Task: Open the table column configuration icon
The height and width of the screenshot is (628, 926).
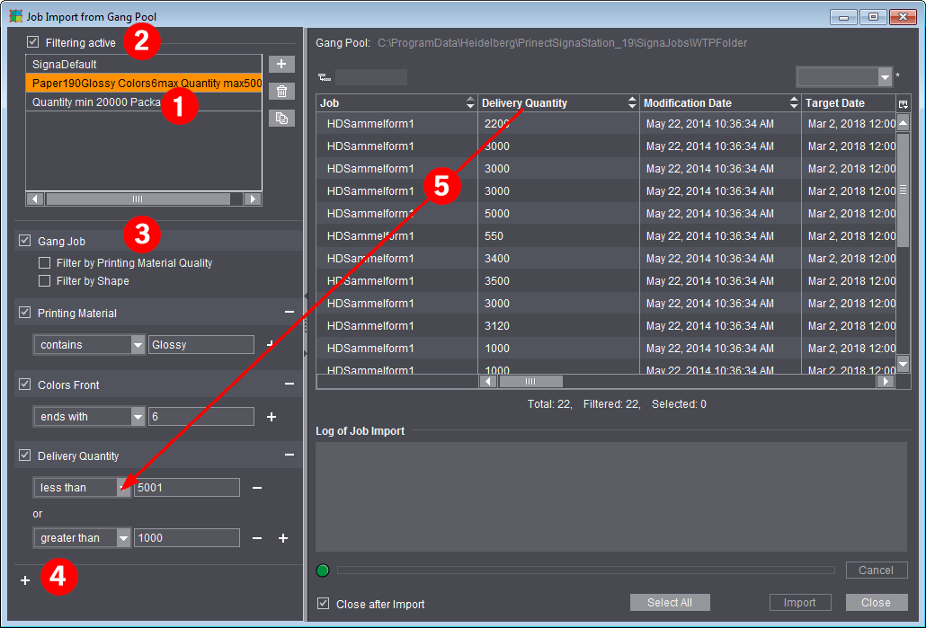Action: click(x=904, y=104)
